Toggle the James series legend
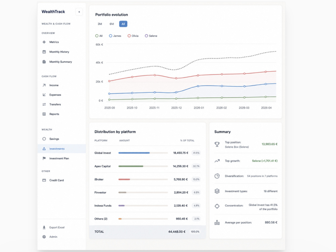This screenshot has height=252, width=336. [115, 36]
